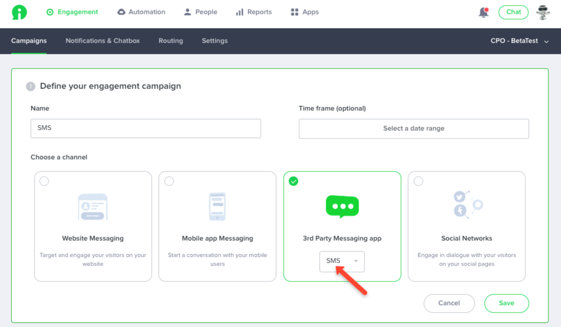Select Website Messaging radio button
Screen dimensions: 561x327
click(44, 181)
